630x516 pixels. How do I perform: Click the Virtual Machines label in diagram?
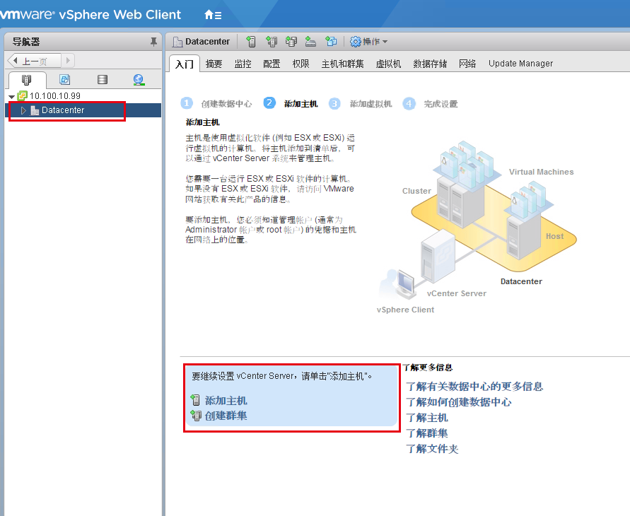(x=541, y=172)
